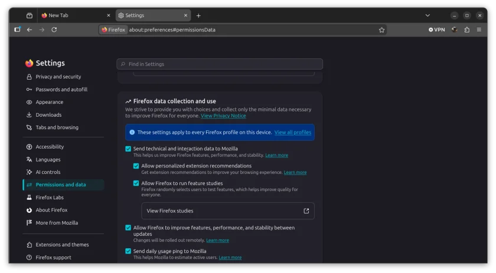Open the VPN toolbar button

(436, 29)
